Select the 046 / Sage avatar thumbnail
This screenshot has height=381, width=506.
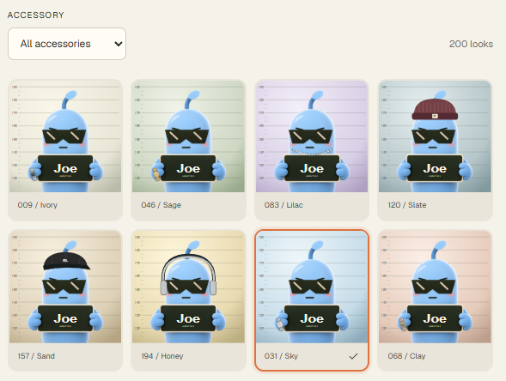pyautogui.click(x=188, y=136)
